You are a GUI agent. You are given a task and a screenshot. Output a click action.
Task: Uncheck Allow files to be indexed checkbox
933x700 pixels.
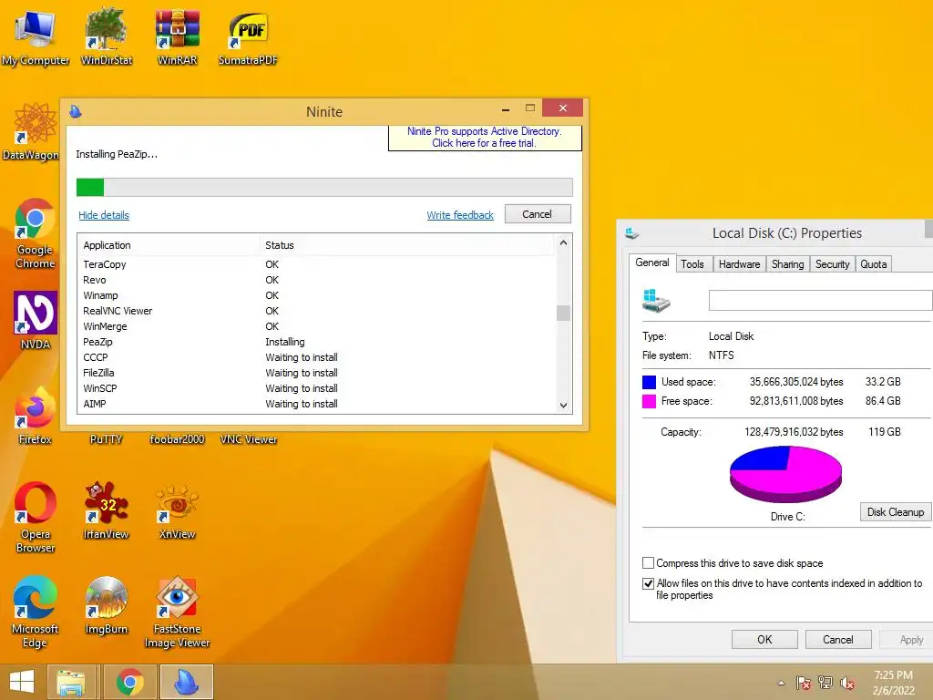[x=649, y=583]
